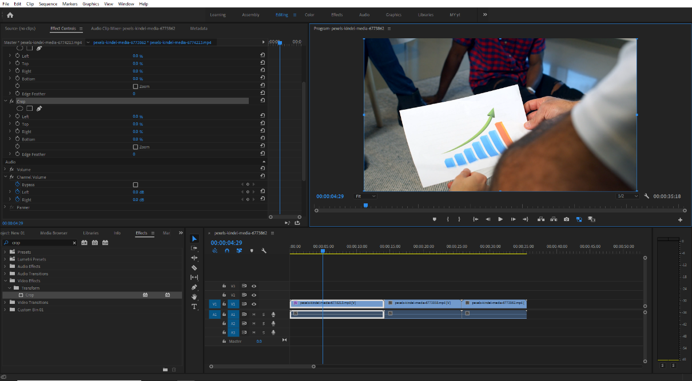Click Home icon at top left
This screenshot has width=692, height=381.
(x=10, y=15)
